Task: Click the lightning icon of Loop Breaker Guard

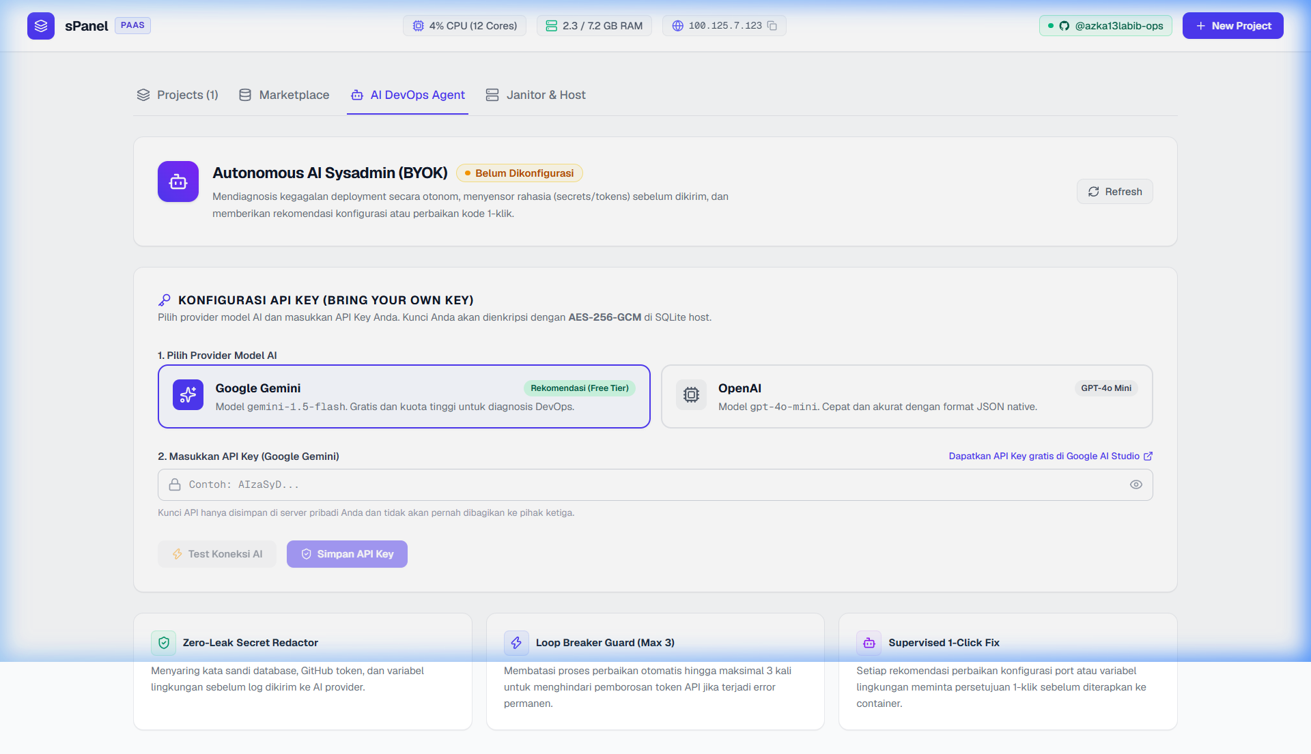Action: 516,643
